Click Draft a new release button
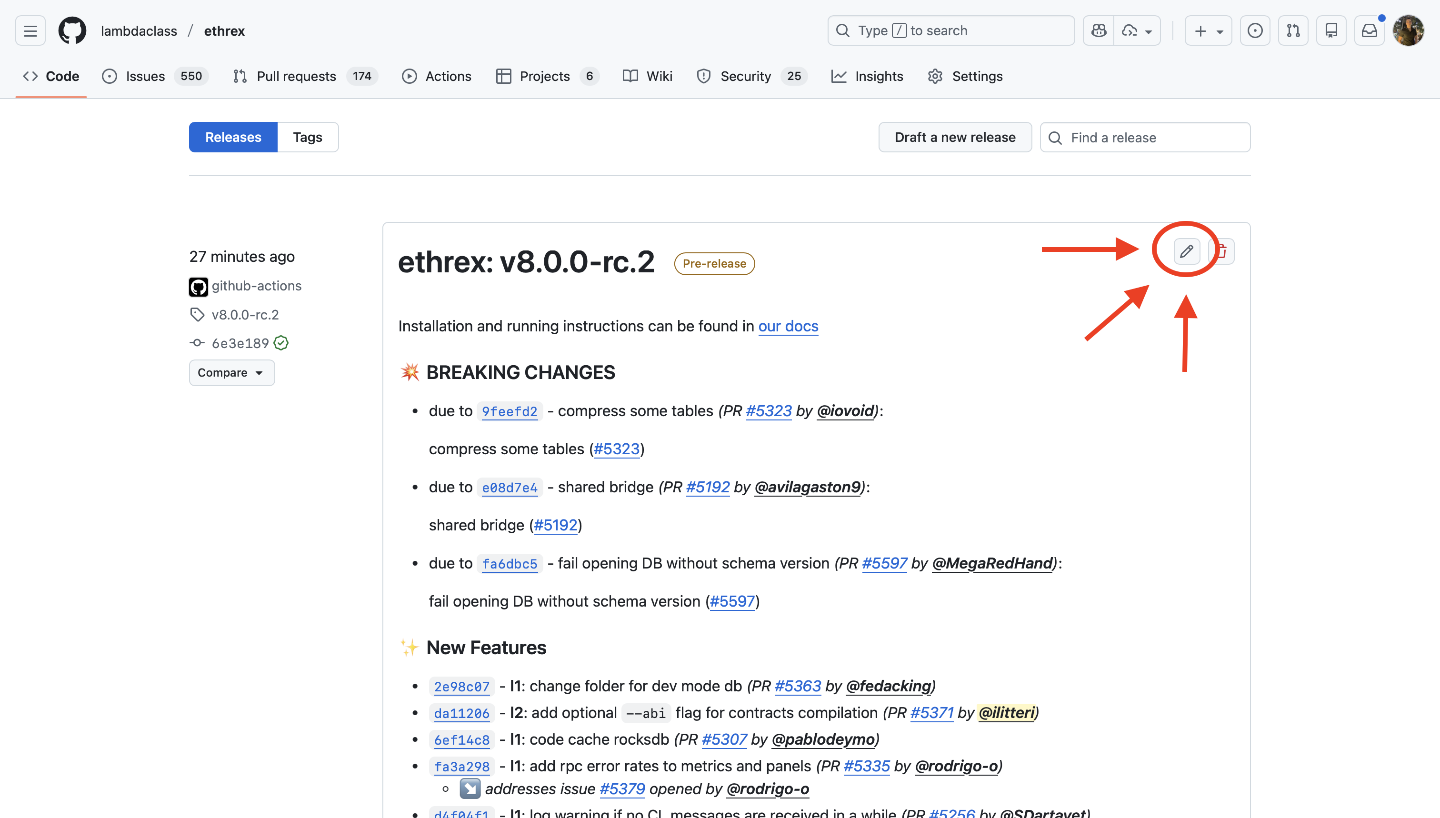 (955, 137)
